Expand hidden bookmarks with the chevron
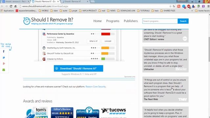Viewport: 210px width, 118px height. pos(192,11)
